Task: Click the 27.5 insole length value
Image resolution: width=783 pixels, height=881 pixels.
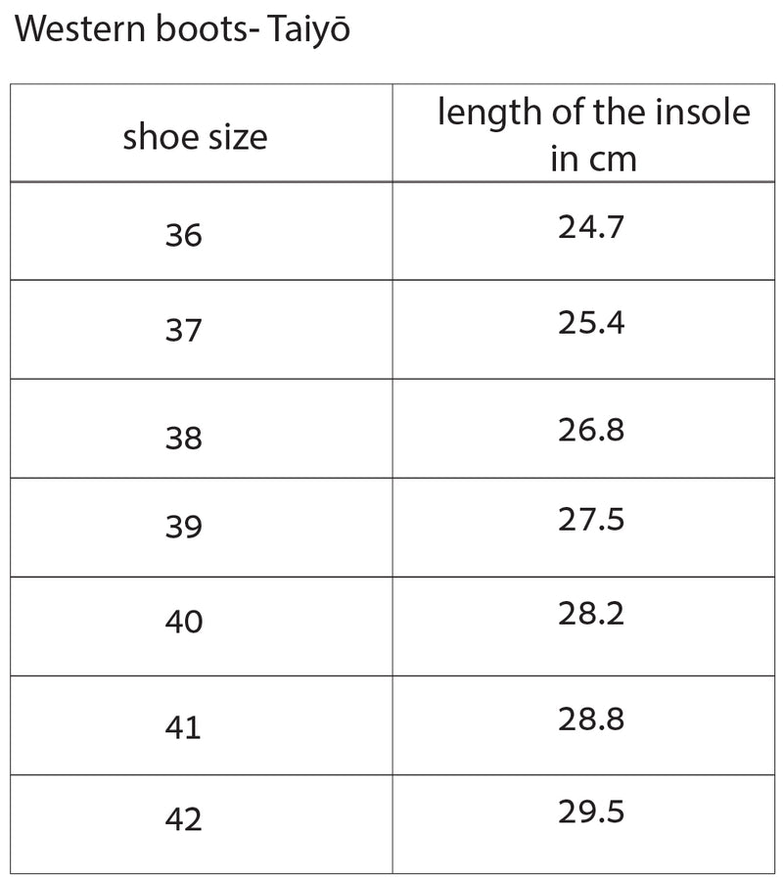Action: (x=591, y=519)
